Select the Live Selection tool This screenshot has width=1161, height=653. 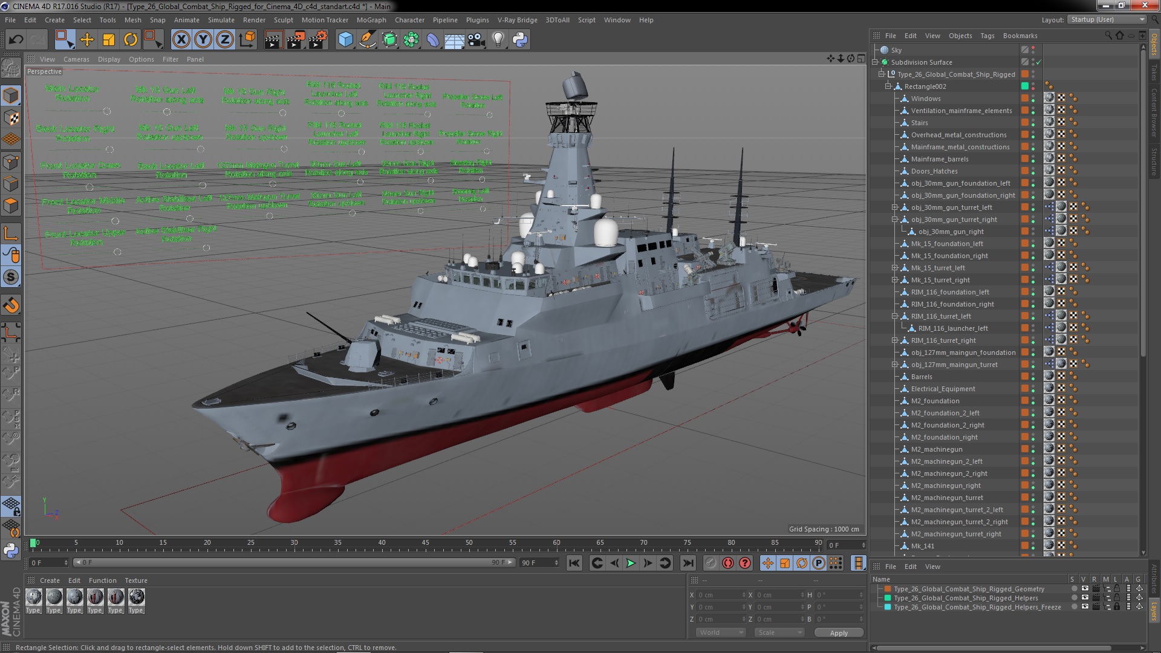65,40
